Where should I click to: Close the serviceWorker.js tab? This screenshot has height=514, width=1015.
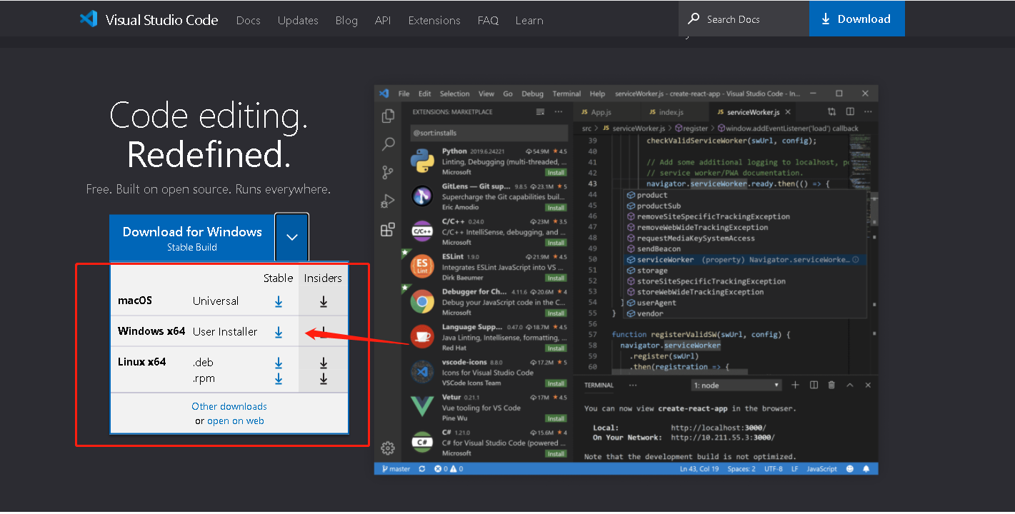788,112
